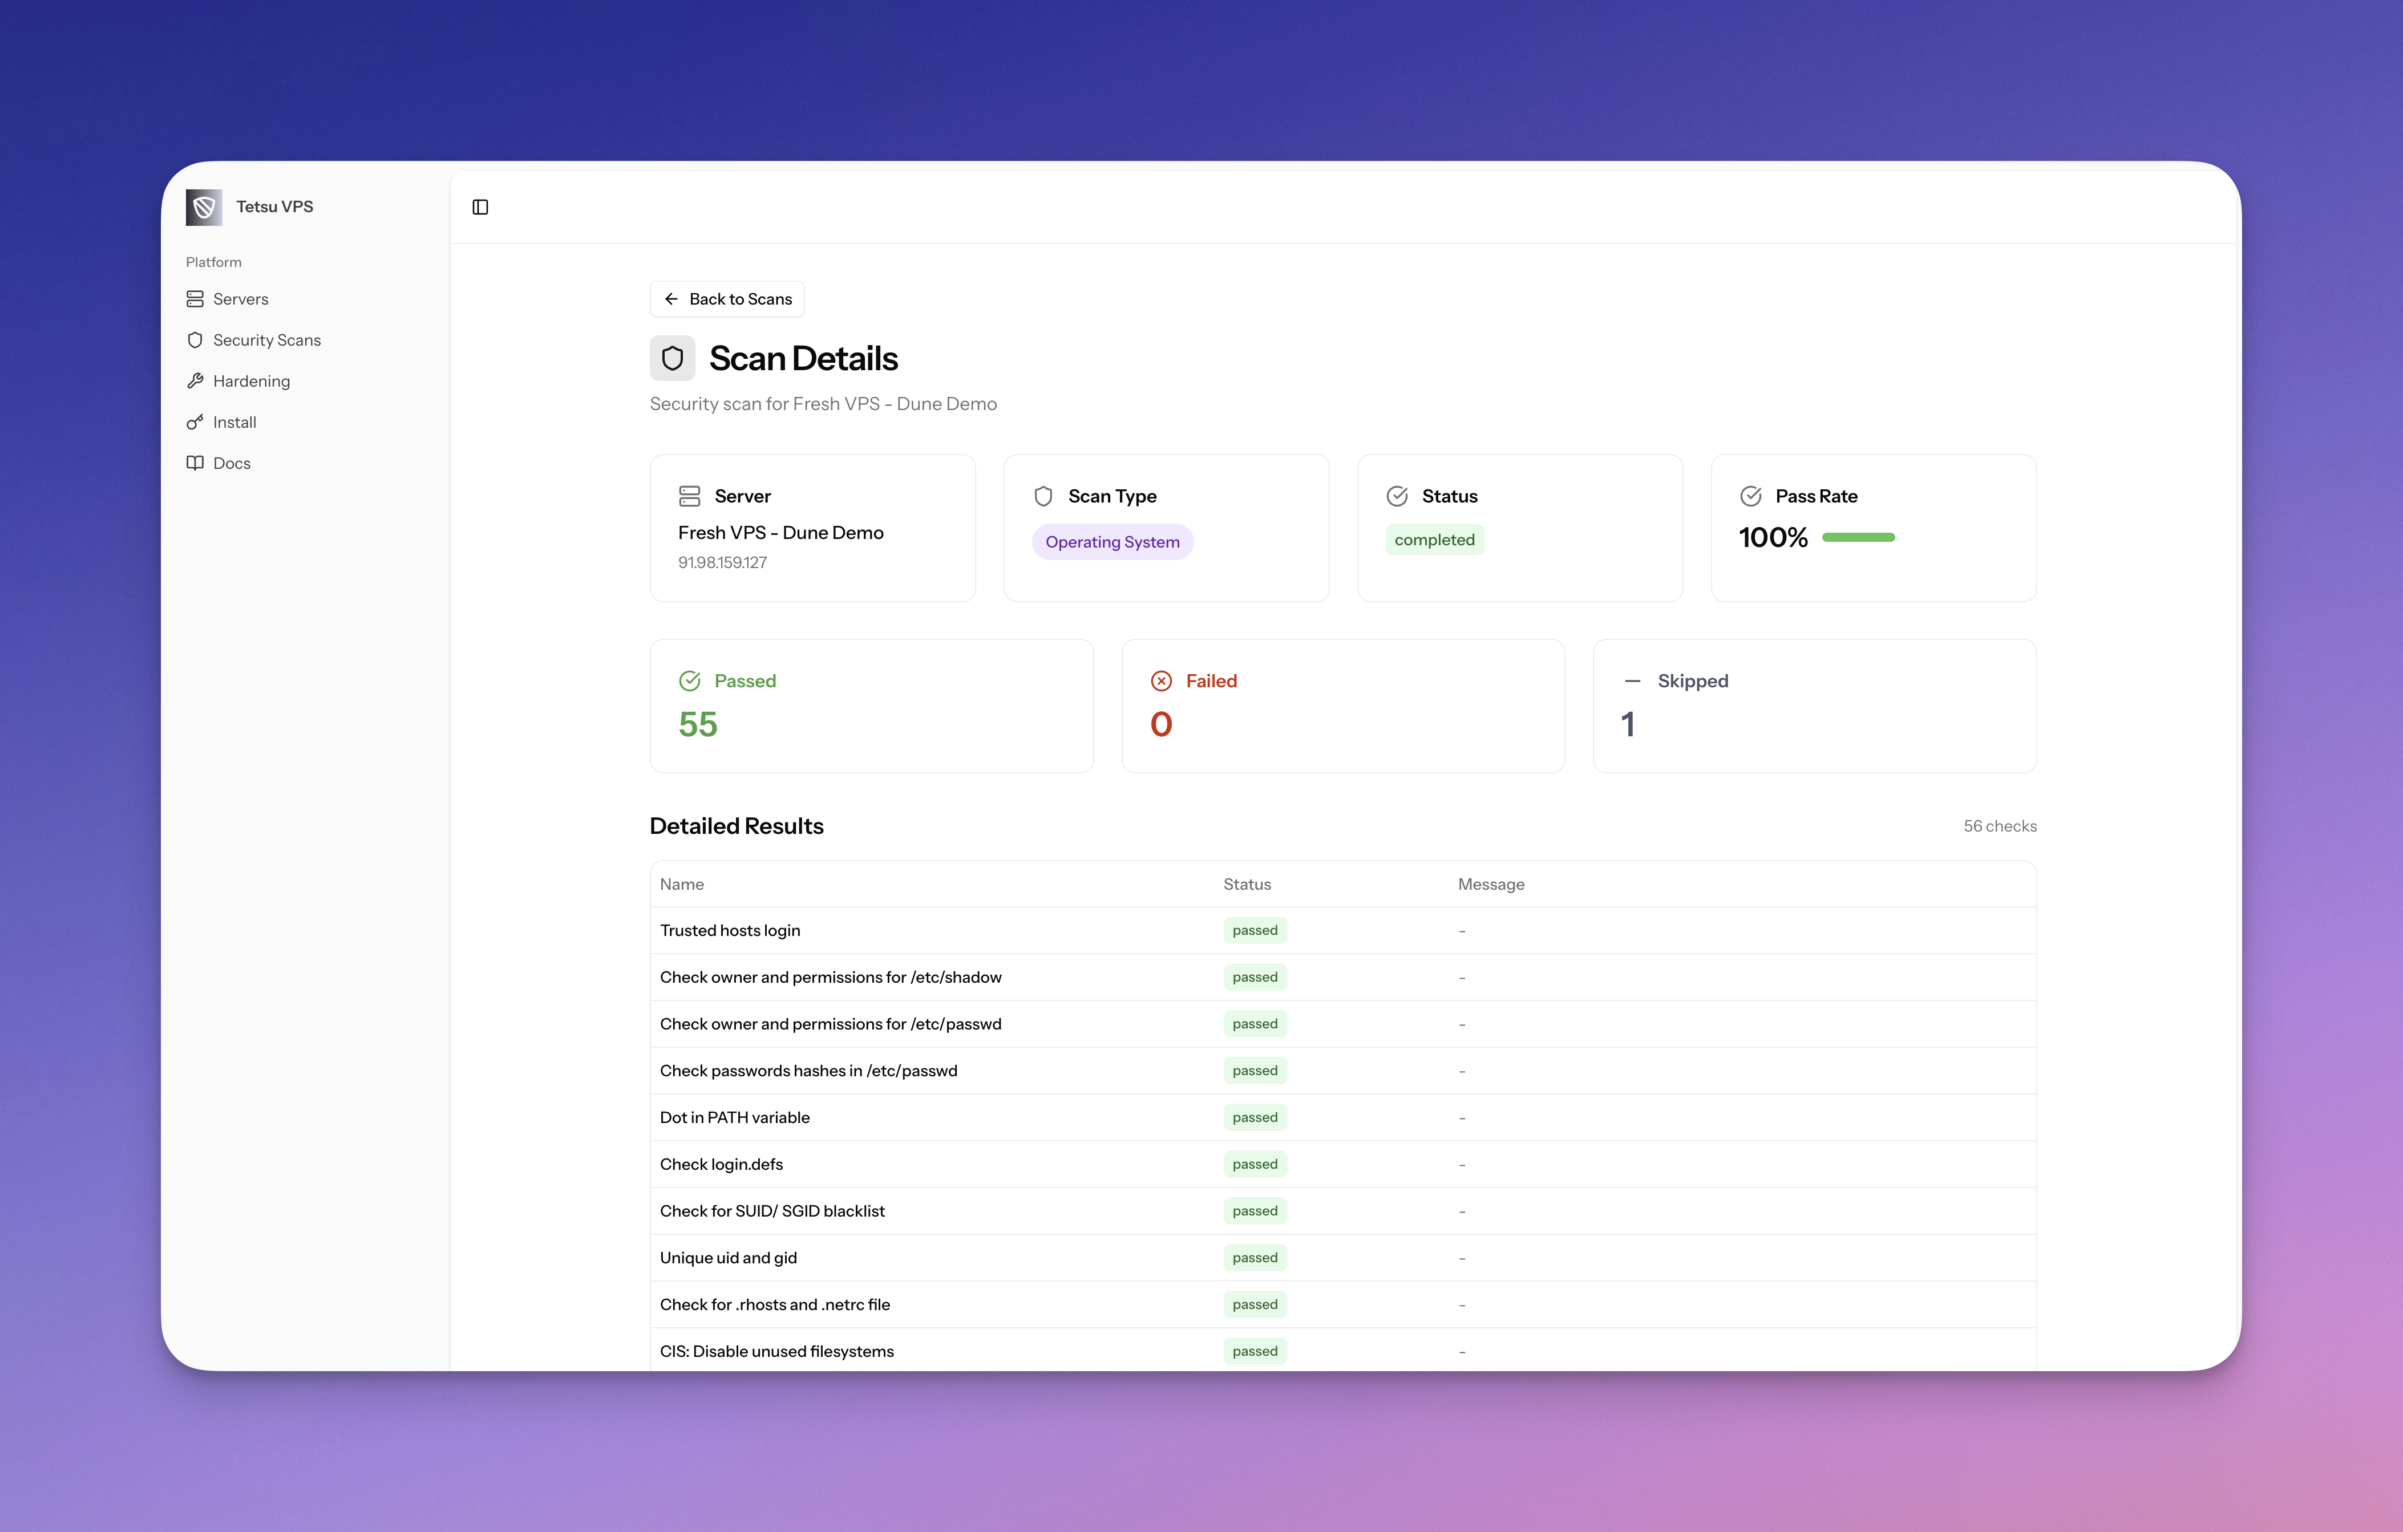Click the Server card rack icon
Screen dimensions: 2403x1532
[x=689, y=496]
